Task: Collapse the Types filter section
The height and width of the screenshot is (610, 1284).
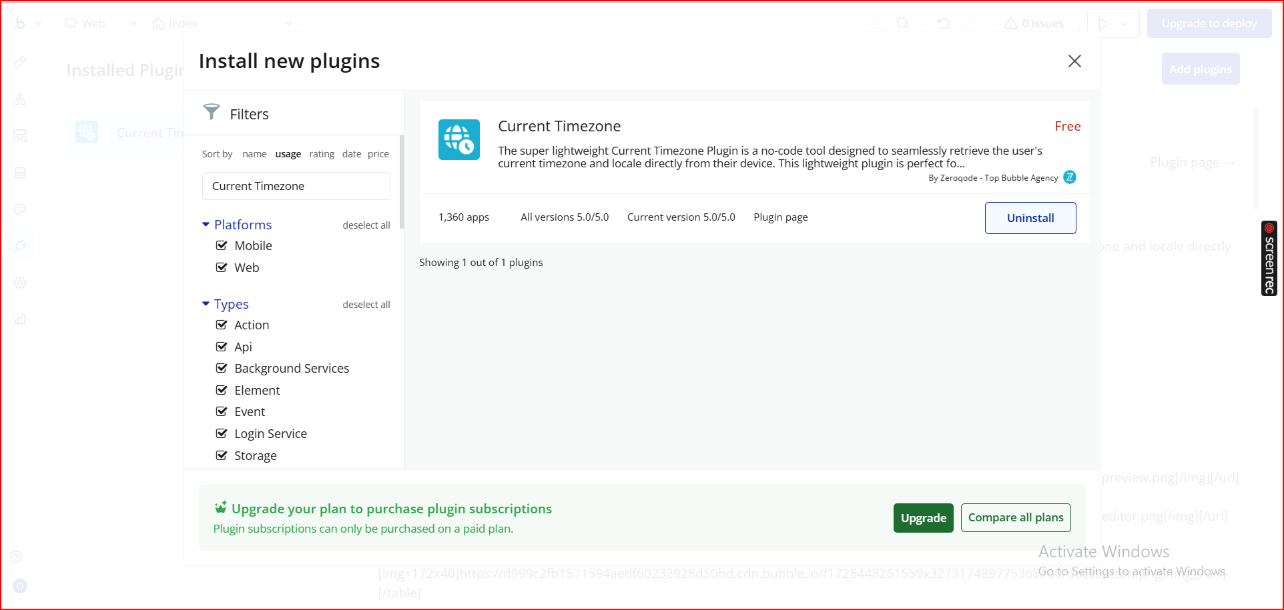Action: click(206, 304)
